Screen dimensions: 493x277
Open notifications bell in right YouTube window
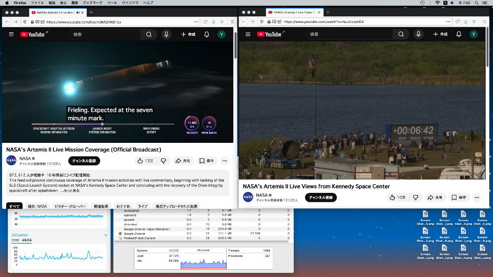pyautogui.click(x=458, y=34)
